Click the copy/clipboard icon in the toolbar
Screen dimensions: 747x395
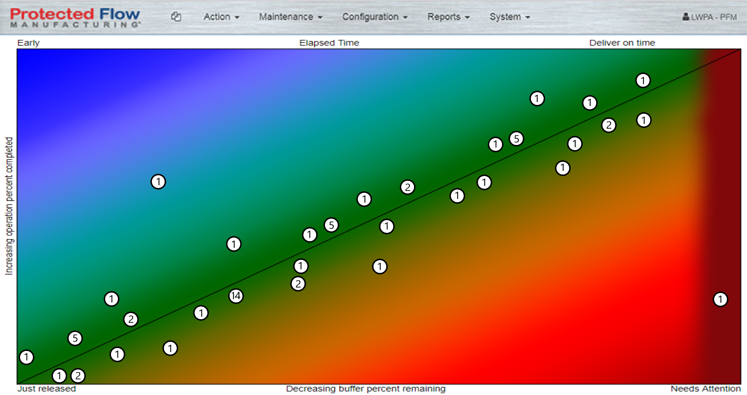[176, 14]
